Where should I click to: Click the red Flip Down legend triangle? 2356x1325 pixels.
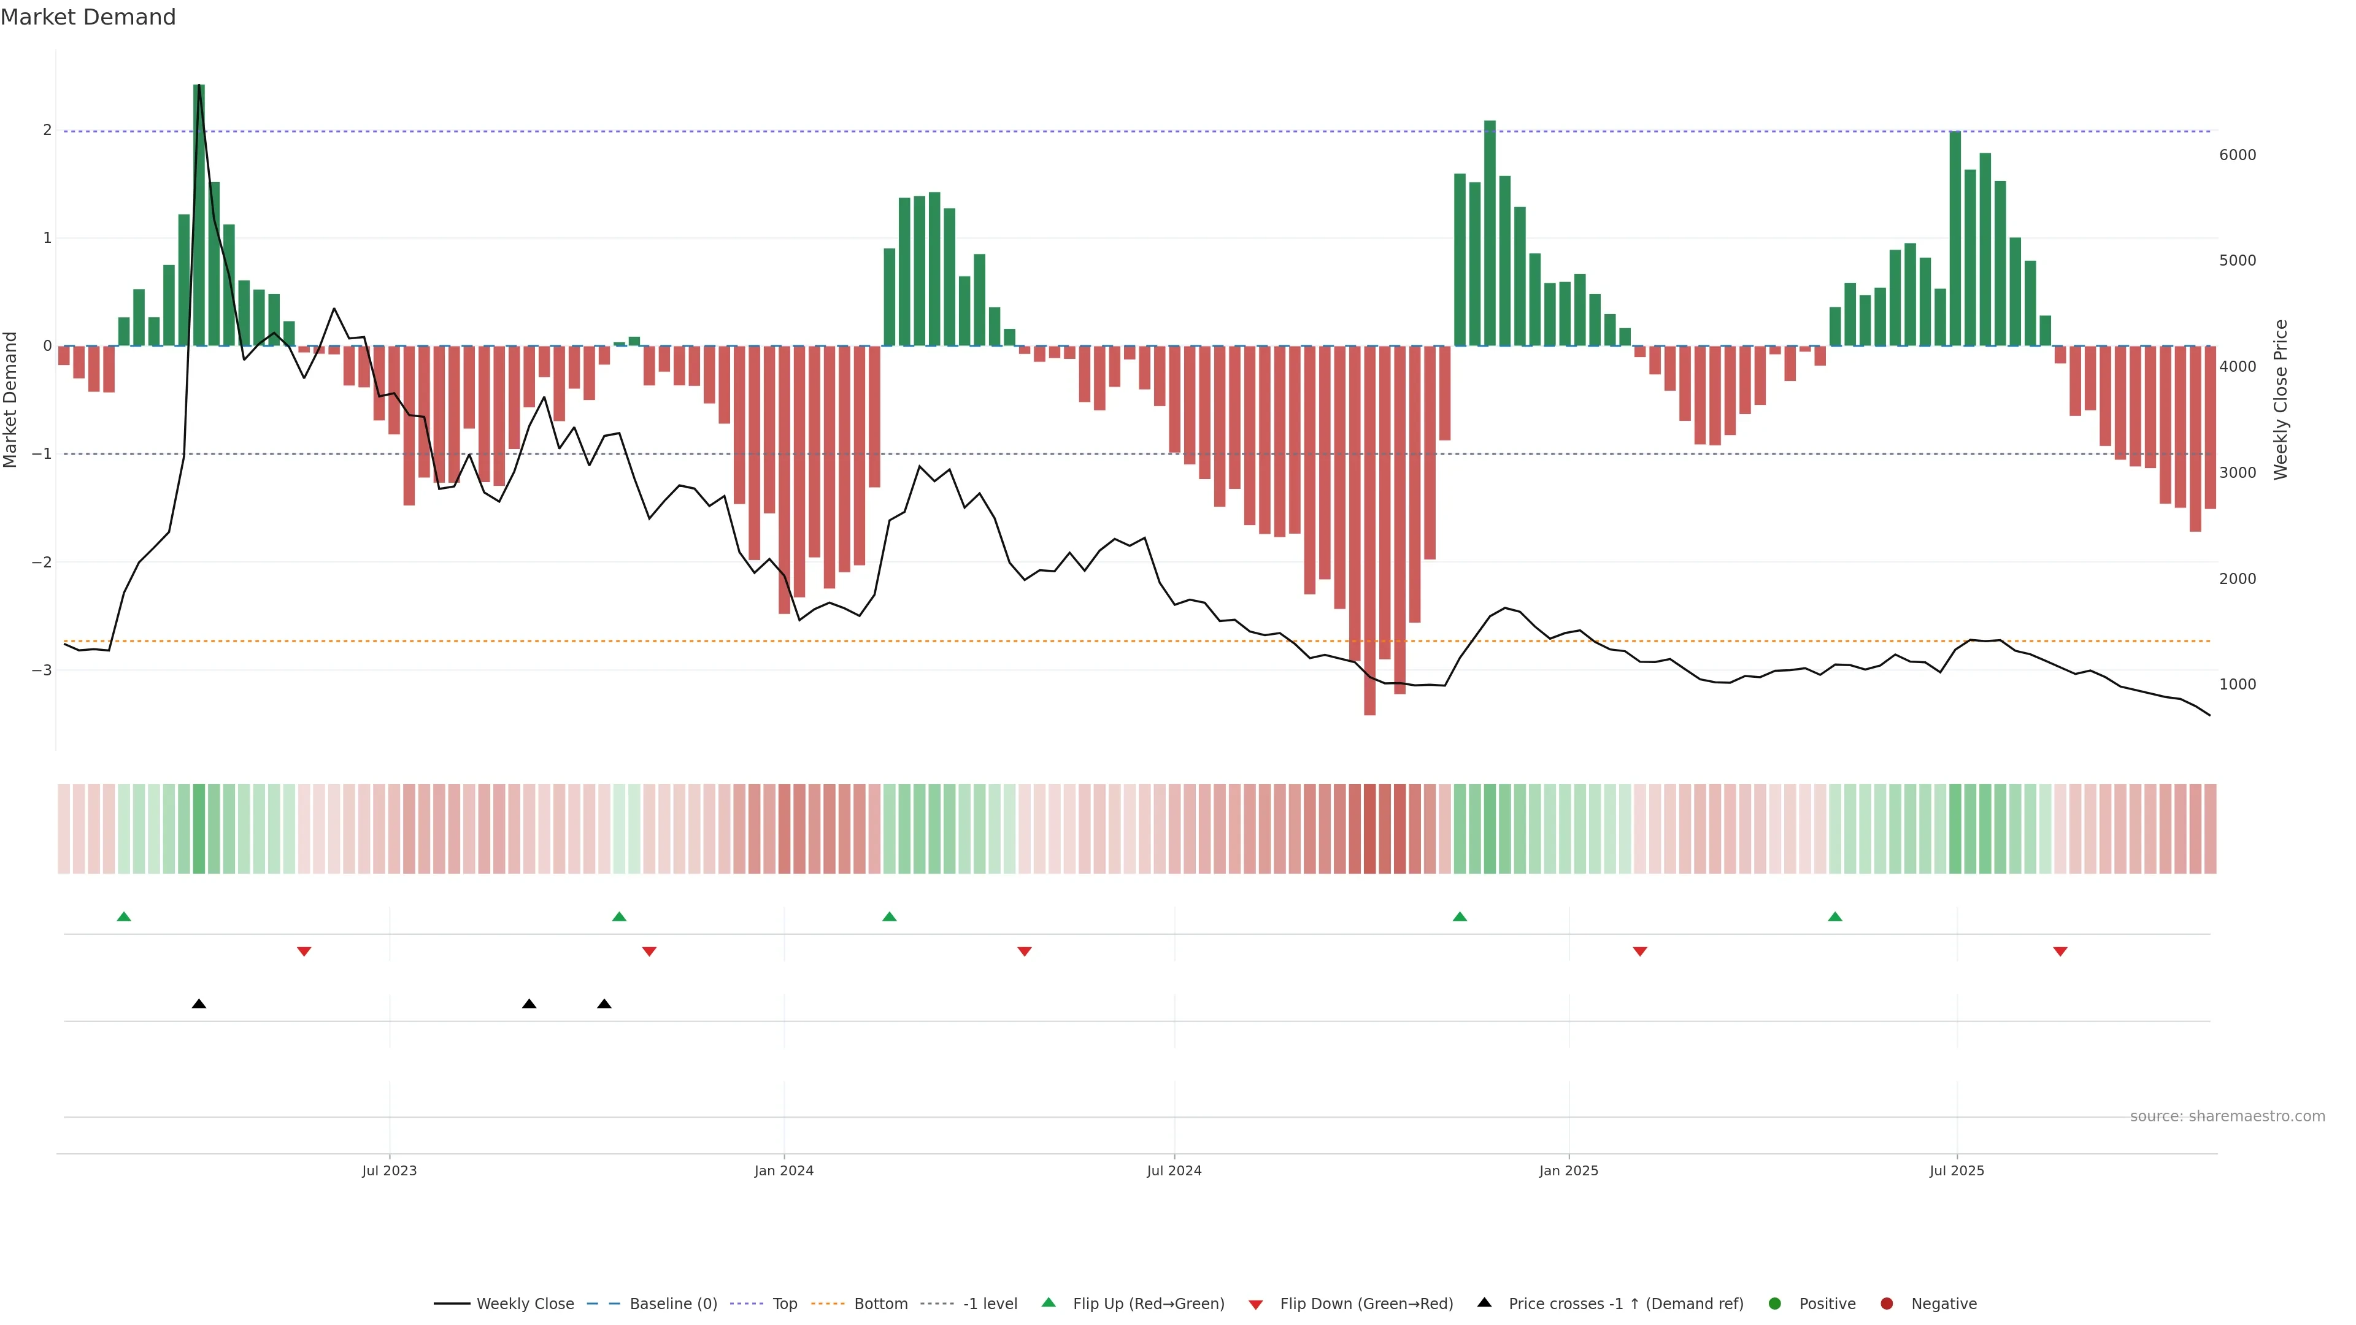(x=1256, y=1304)
